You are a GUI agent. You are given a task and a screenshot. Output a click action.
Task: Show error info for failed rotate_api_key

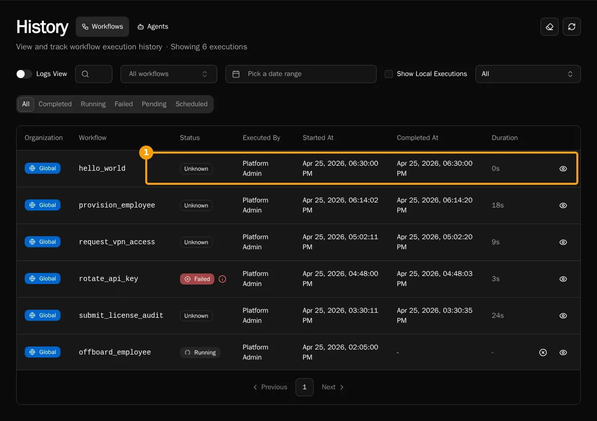tap(222, 279)
